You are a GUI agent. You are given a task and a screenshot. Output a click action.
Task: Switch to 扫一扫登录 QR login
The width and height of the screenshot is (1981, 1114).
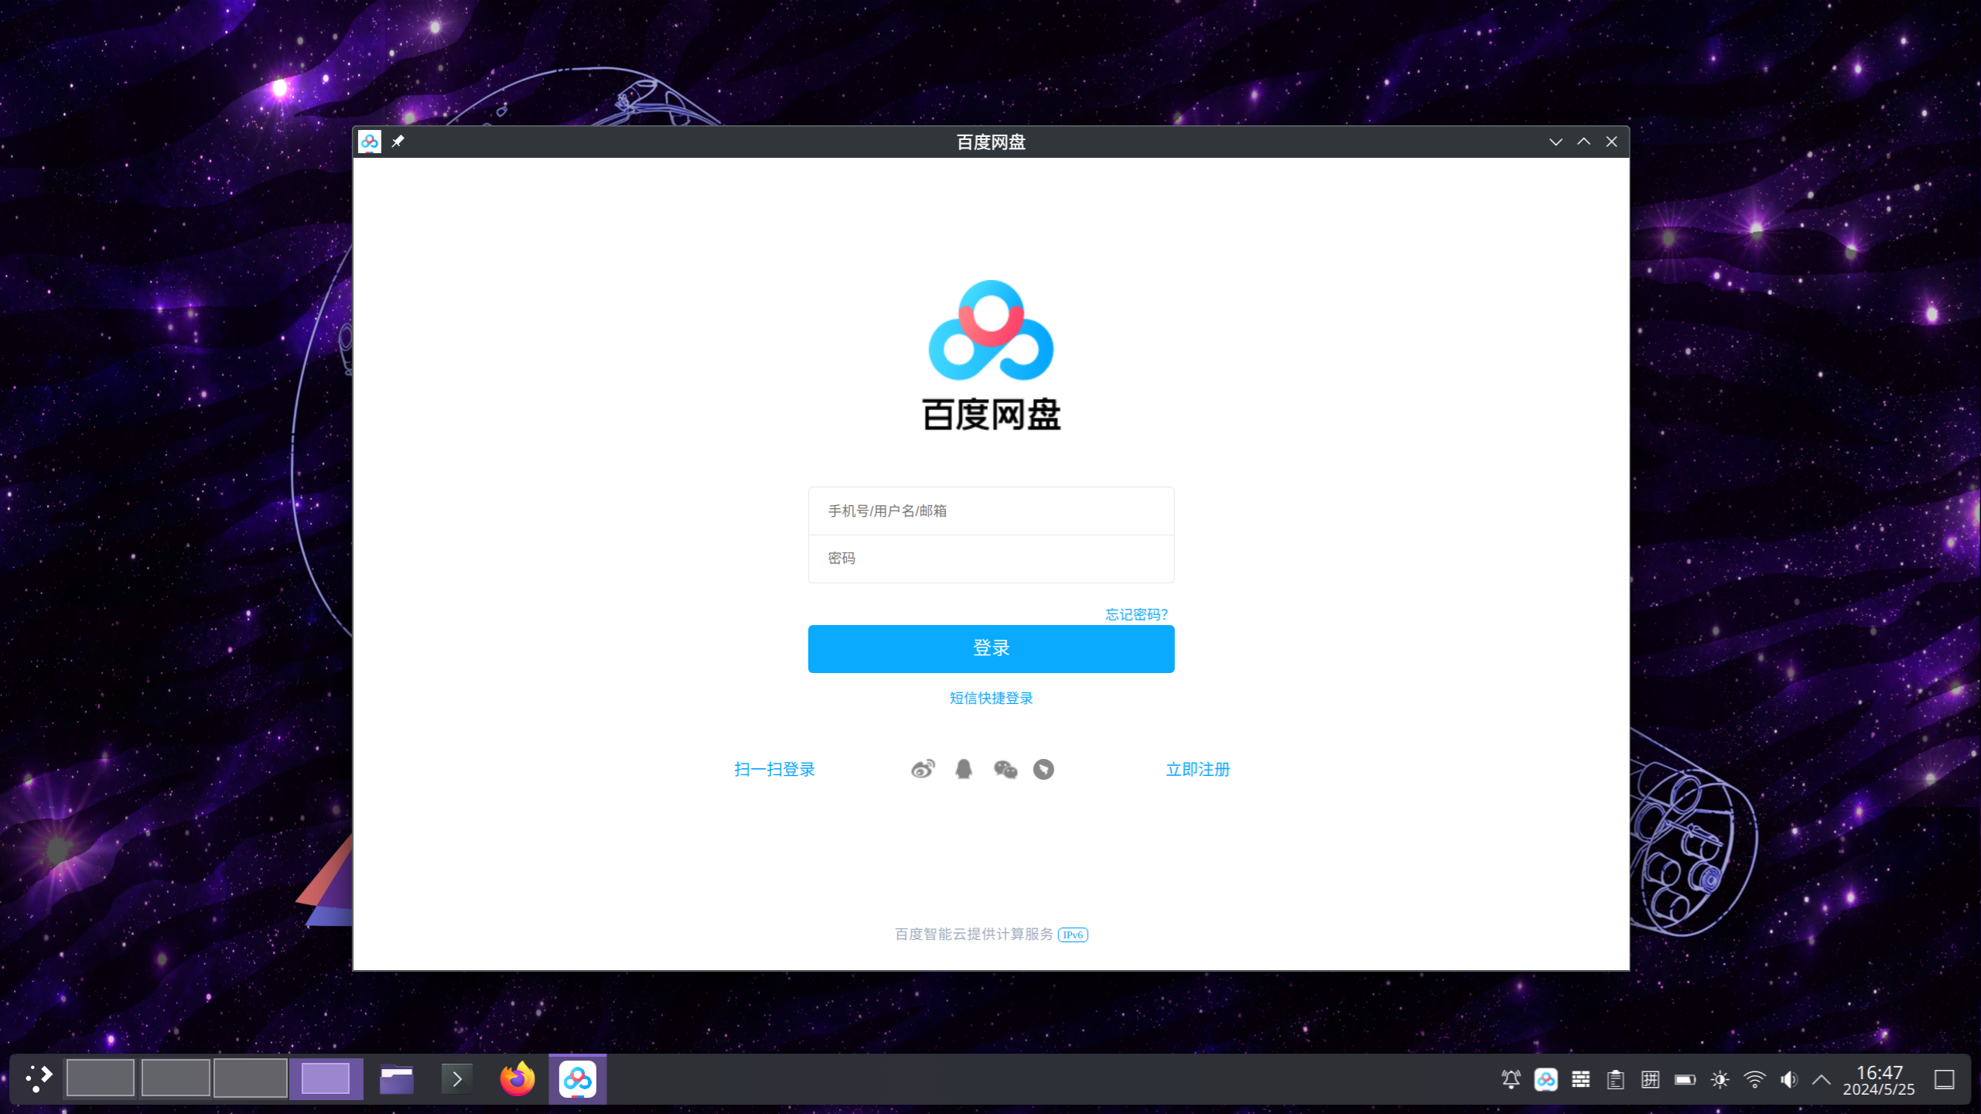point(774,769)
